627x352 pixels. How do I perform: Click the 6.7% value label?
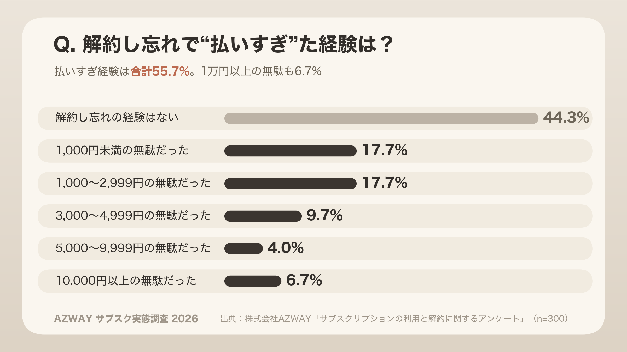[304, 280]
